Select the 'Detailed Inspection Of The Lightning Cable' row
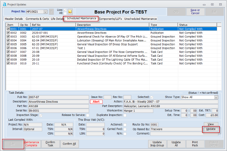This screenshot has width=227, height=151. pos(111,59)
